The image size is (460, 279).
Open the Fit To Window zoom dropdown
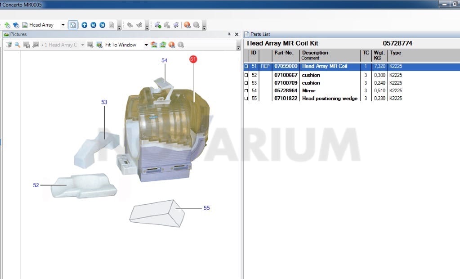(146, 45)
